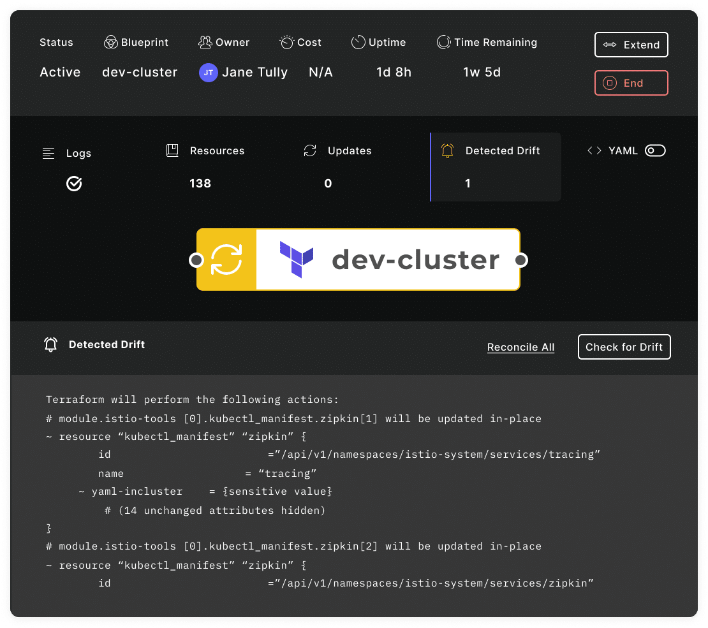Click the id line ending services/zipkin
Viewport: 708px width, 628px height.
click(x=346, y=583)
